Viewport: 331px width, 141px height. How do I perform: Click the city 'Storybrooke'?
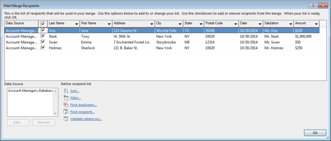coord(166,42)
